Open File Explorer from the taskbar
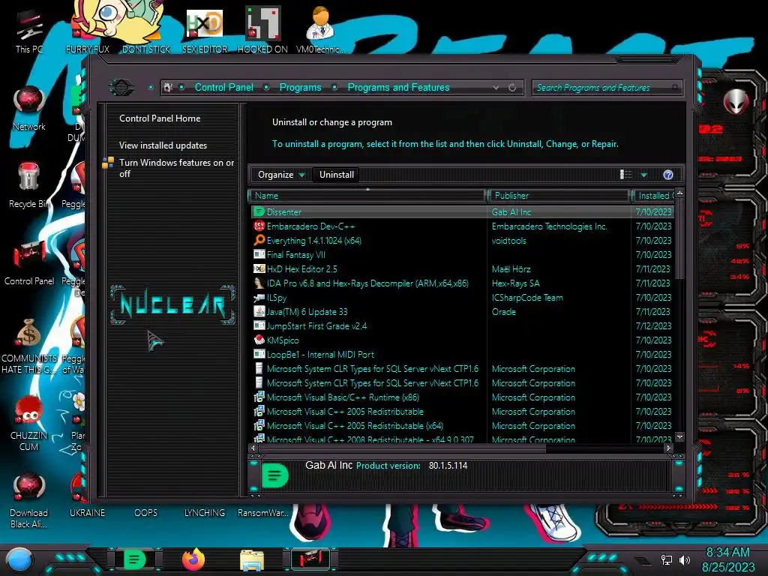The image size is (768, 576). [x=252, y=559]
